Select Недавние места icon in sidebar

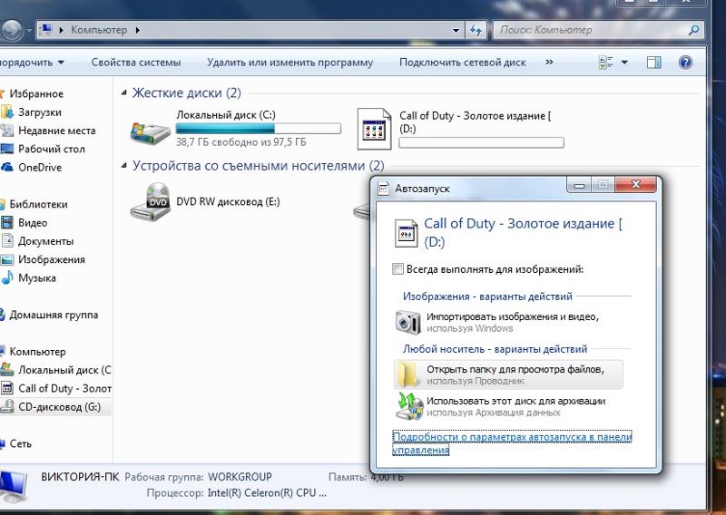coord(7,131)
